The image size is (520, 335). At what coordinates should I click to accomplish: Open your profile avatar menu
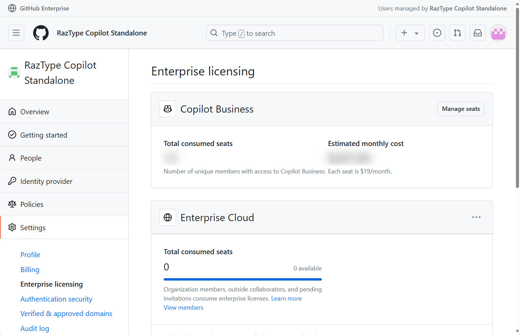[498, 33]
